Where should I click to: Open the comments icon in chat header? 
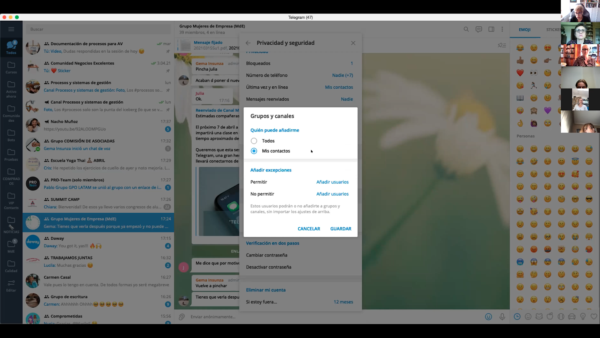tap(479, 29)
